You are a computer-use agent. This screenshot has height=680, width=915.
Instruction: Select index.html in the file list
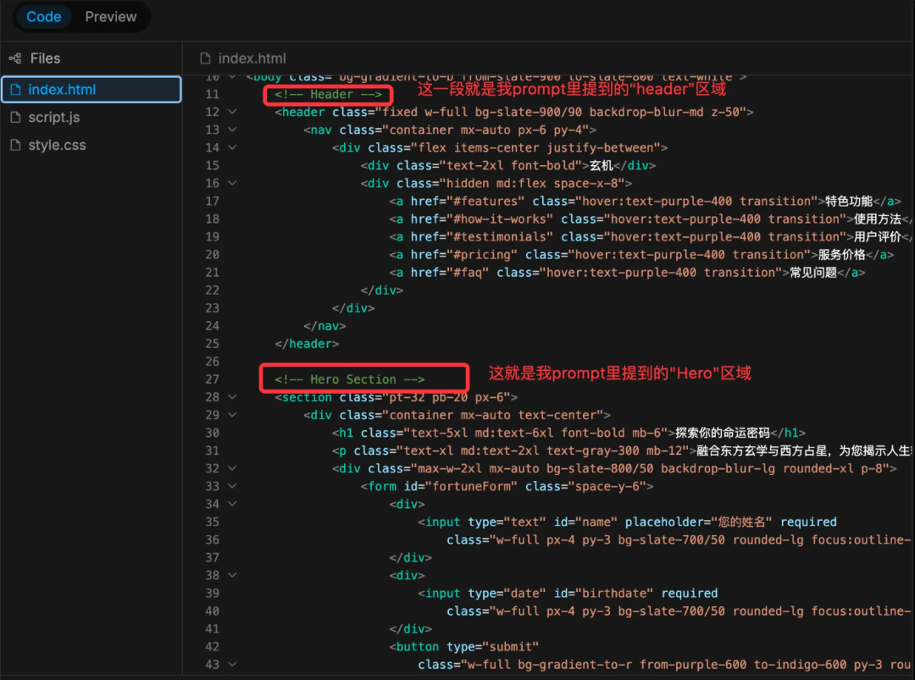coord(91,90)
